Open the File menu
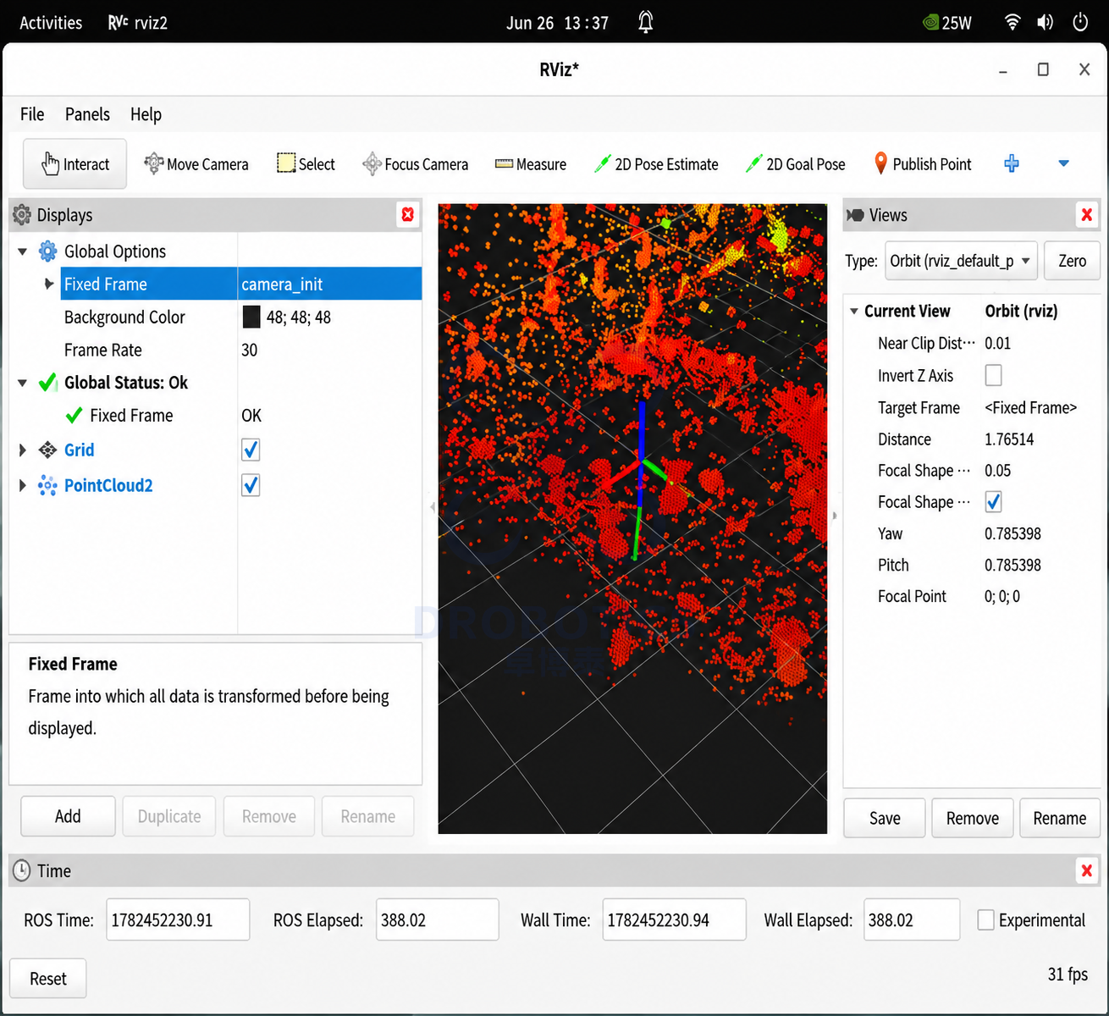The width and height of the screenshot is (1109, 1016). [32, 114]
